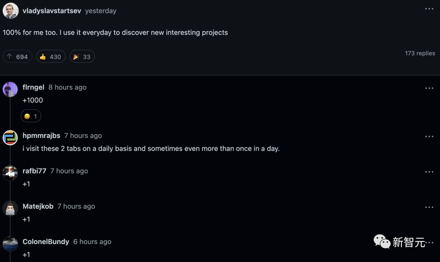The width and height of the screenshot is (440, 262).
Task: Click the 'yesterday' timestamp on top comment
Action: tap(101, 11)
